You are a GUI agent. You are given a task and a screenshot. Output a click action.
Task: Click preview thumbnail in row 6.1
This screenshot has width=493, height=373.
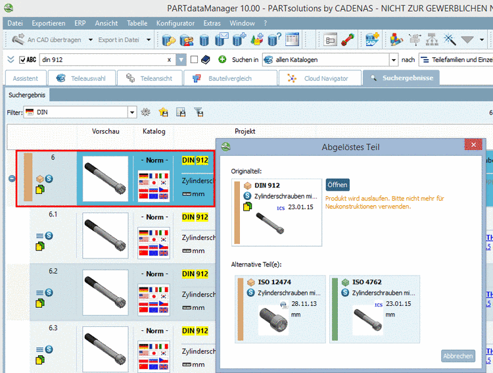[x=105, y=236]
